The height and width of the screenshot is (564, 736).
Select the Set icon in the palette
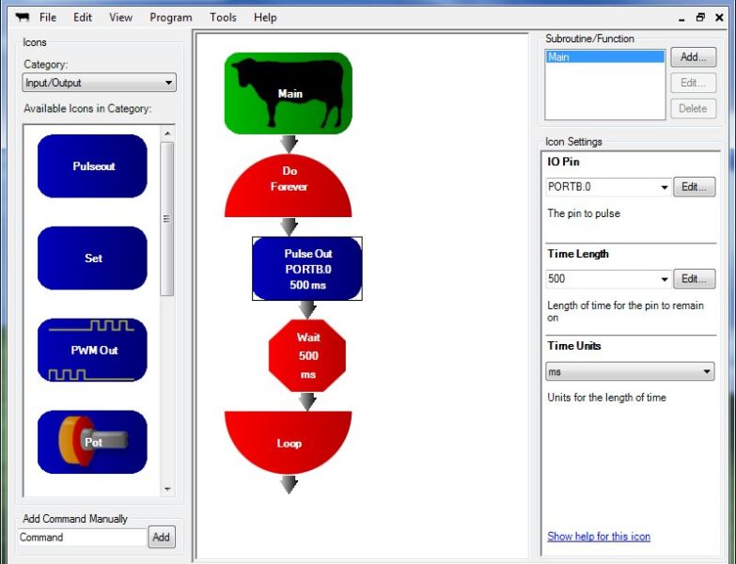coord(92,258)
